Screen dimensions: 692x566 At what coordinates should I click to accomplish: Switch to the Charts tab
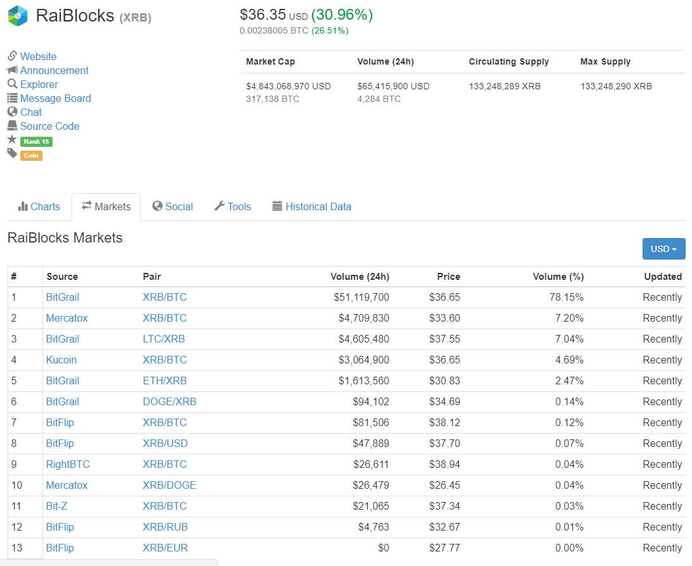[39, 207]
